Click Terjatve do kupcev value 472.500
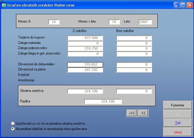This screenshot has width=194, height=138. [x=85, y=38]
